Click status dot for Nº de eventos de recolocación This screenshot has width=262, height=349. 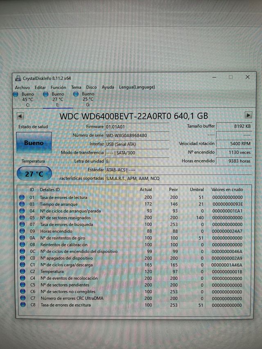[x=23, y=278]
